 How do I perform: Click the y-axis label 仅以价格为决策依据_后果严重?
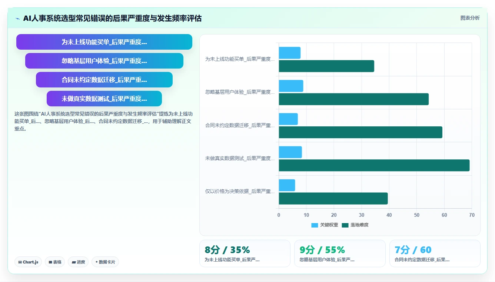coord(240,192)
